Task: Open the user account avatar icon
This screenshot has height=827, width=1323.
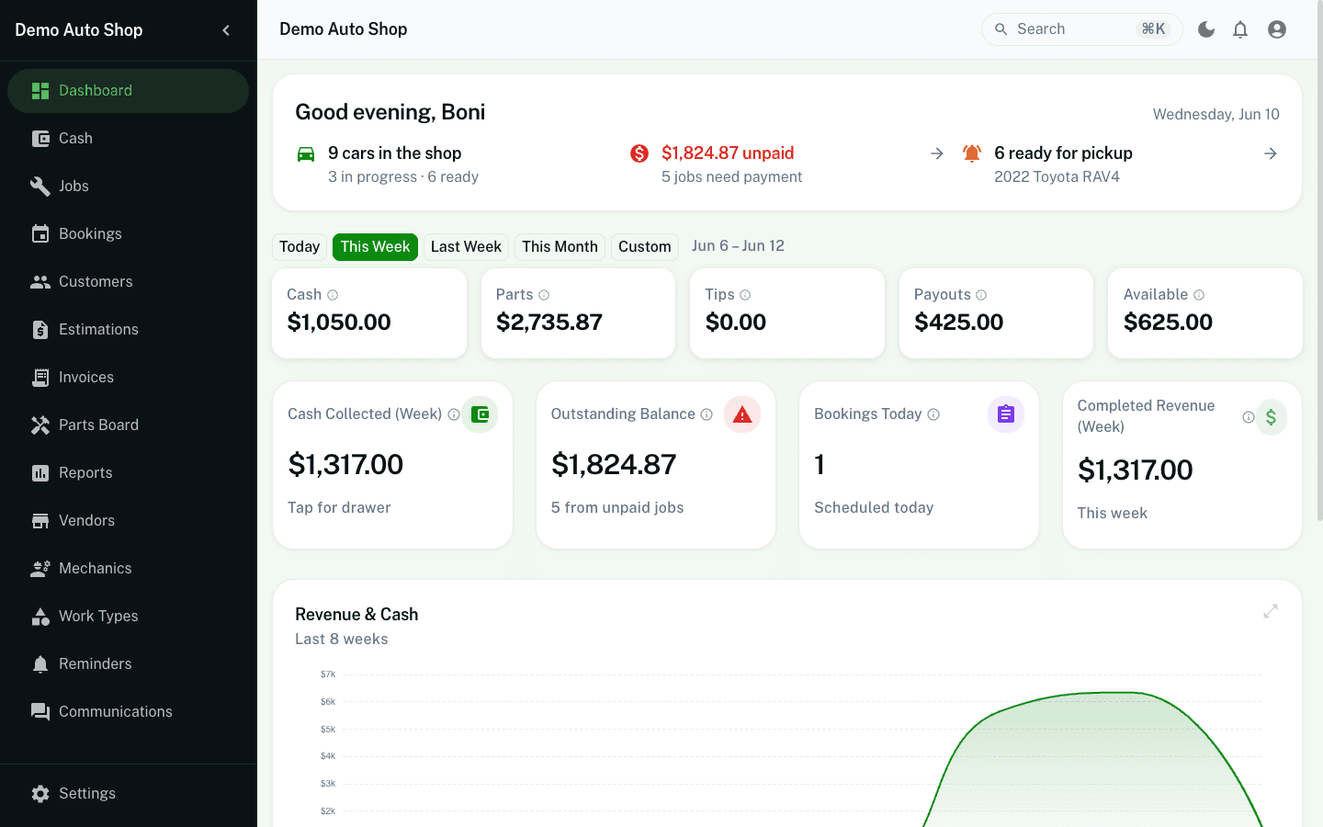Action: point(1277,29)
